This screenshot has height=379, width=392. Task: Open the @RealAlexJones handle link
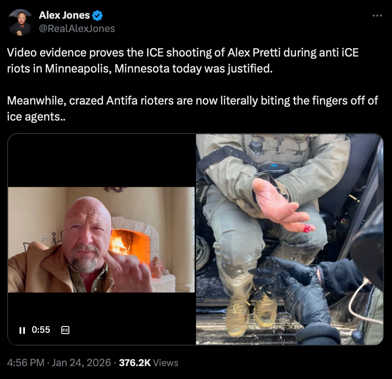(77, 28)
